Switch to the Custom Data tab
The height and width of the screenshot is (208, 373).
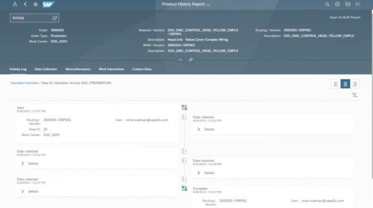coord(142,69)
